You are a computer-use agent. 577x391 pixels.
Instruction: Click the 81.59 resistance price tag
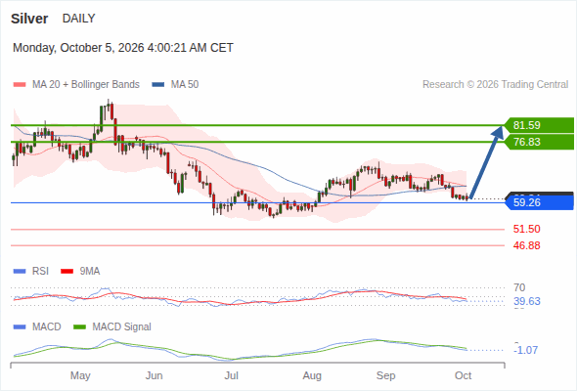[539, 125]
